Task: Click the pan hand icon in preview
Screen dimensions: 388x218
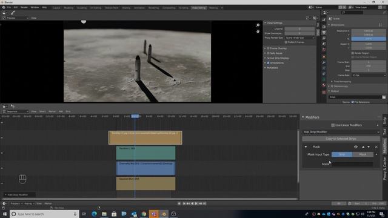Action: coord(258,31)
